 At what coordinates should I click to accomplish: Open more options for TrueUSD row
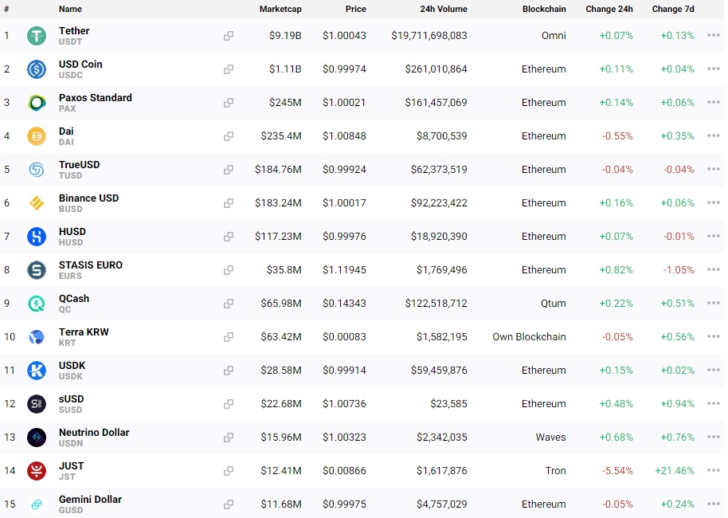click(x=714, y=169)
